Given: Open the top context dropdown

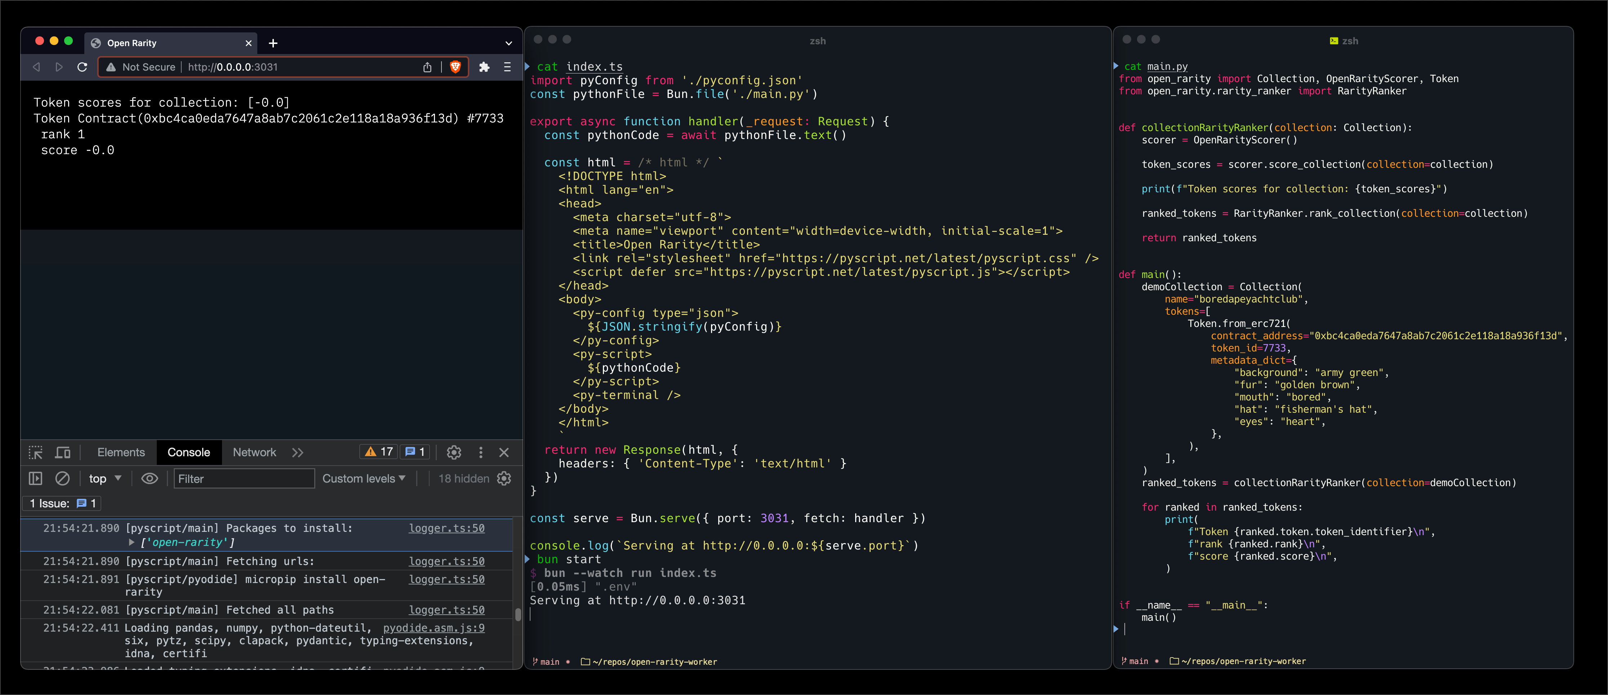Looking at the screenshot, I should point(105,479).
